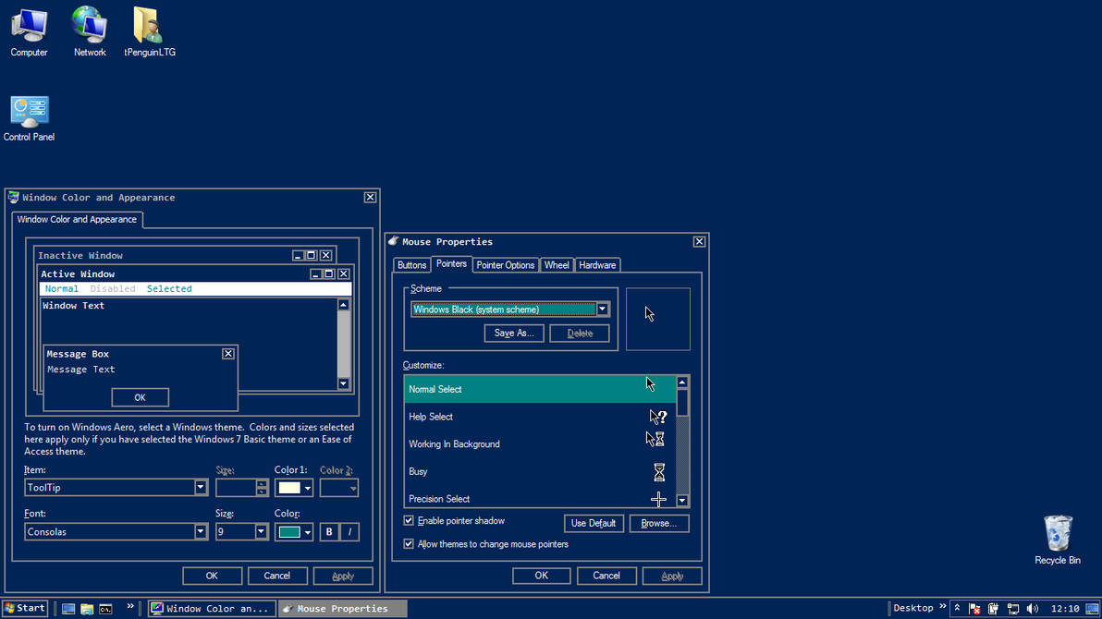Click the Save As button under Scheme
Viewport: 1102px width, 619px height.
point(514,333)
